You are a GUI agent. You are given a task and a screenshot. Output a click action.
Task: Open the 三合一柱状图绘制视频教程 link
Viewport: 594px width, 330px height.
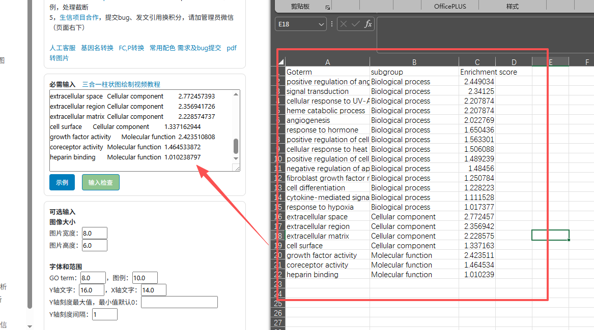(121, 84)
